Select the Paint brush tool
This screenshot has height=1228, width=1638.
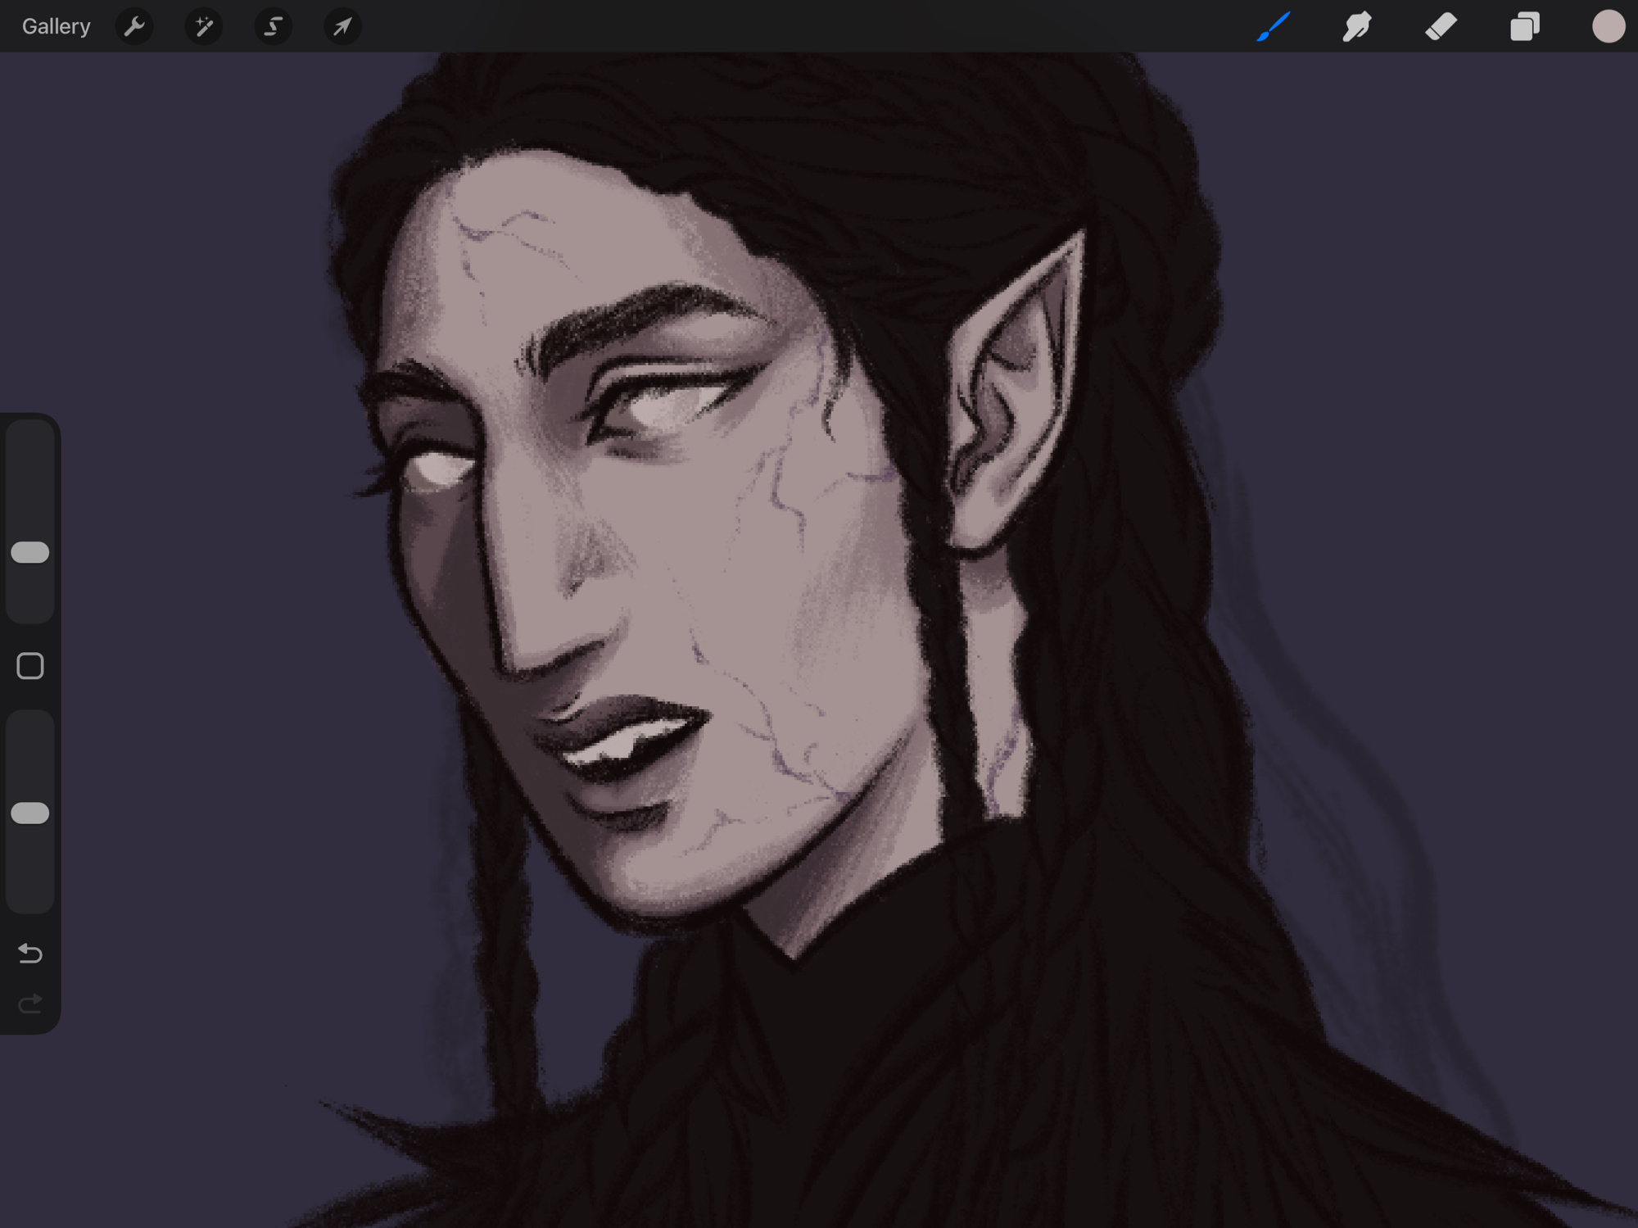[x=1274, y=27]
